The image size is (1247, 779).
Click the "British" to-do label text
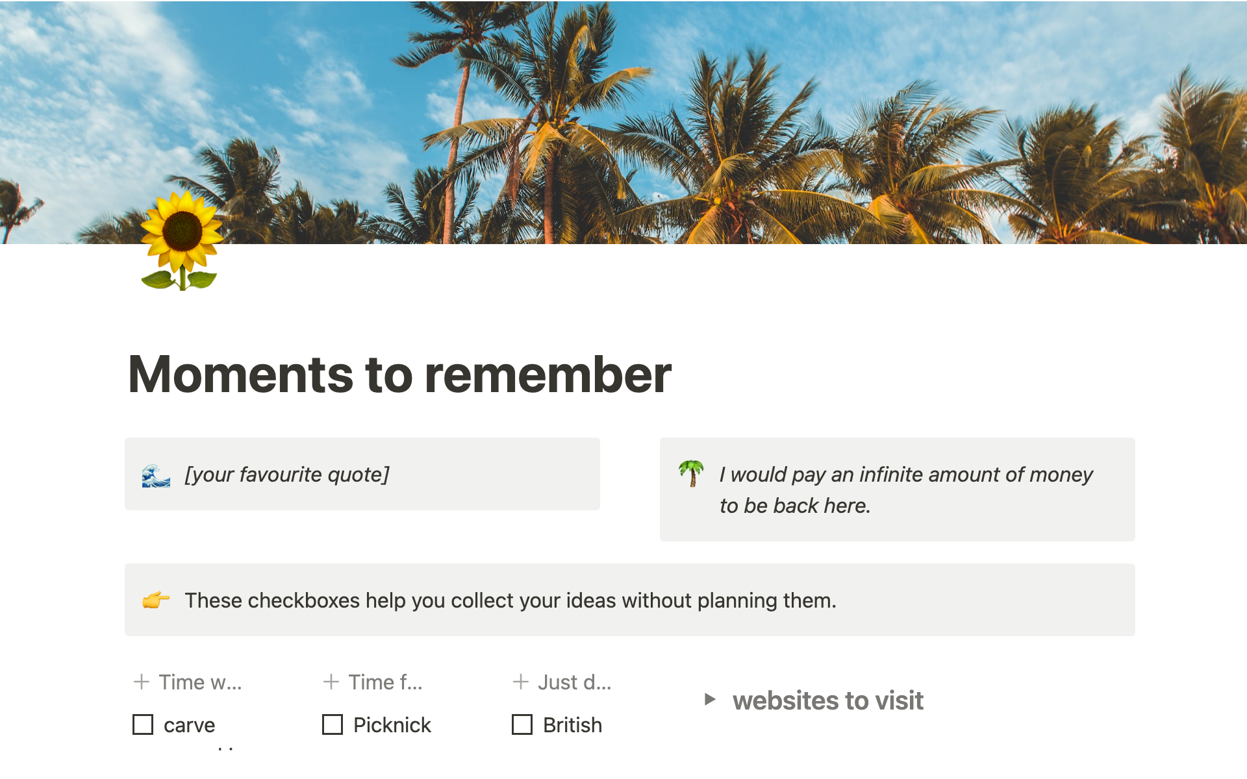coord(572,724)
